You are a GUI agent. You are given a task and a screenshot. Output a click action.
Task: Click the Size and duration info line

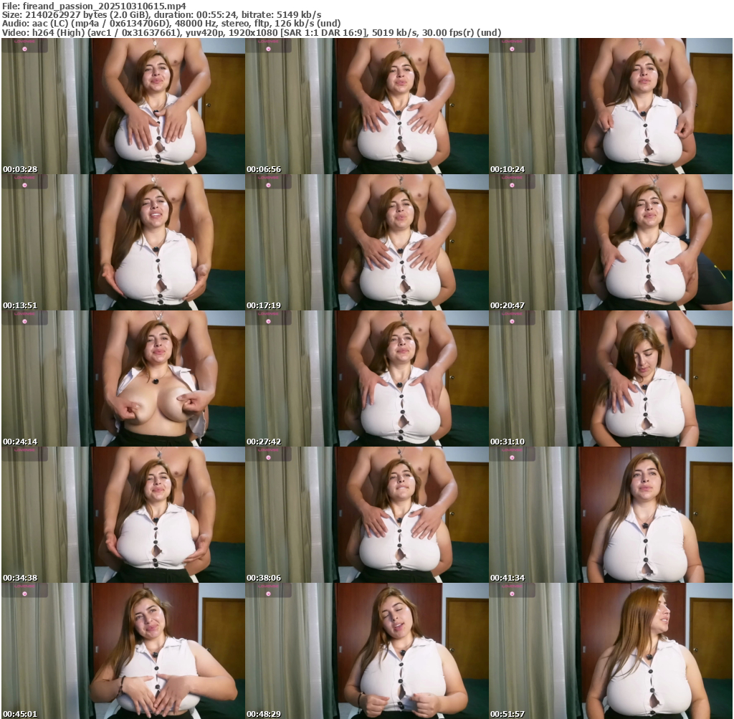click(161, 14)
